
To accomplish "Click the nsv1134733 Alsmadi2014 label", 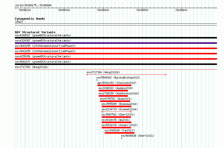I will [x=120, y=109].
